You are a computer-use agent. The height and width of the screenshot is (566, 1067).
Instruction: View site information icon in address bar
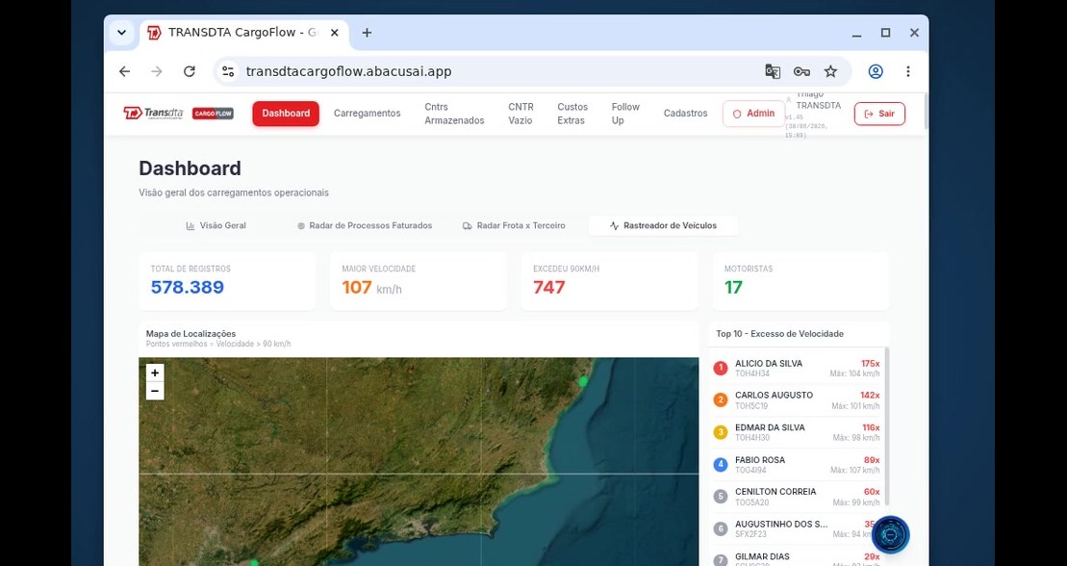[228, 71]
